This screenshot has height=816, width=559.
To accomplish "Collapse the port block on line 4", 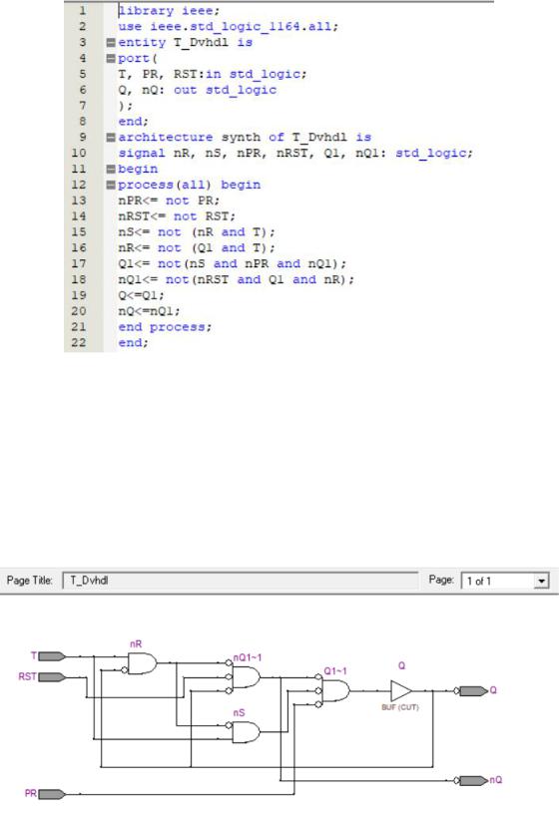I will (111, 58).
